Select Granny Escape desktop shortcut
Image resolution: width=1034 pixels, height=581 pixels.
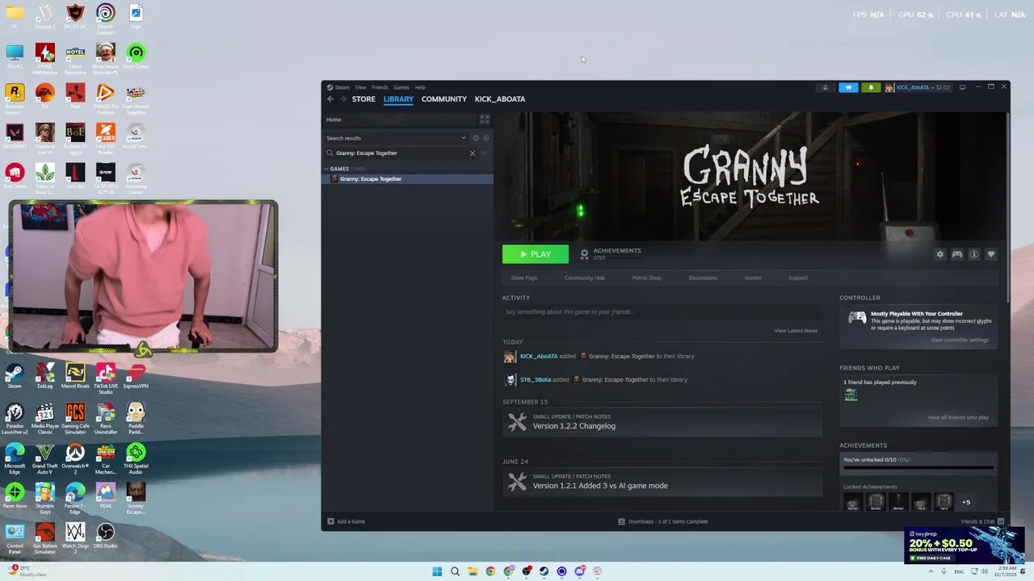click(x=136, y=498)
